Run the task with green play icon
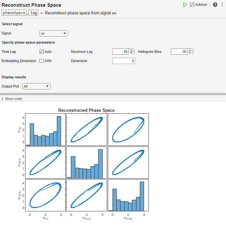 [x=185, y=5]
